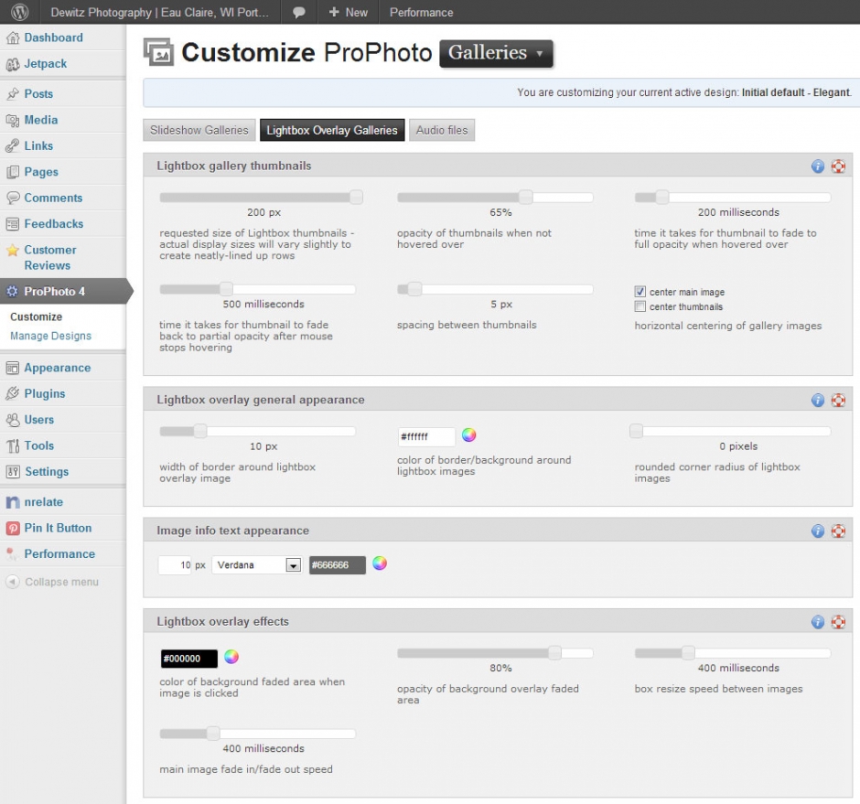Switch to the Audio files tab
The height and width of the screenshot is (804, 860).
[442, 130]
